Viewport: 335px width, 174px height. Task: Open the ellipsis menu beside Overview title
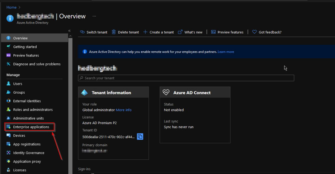[x=94, y=16]
